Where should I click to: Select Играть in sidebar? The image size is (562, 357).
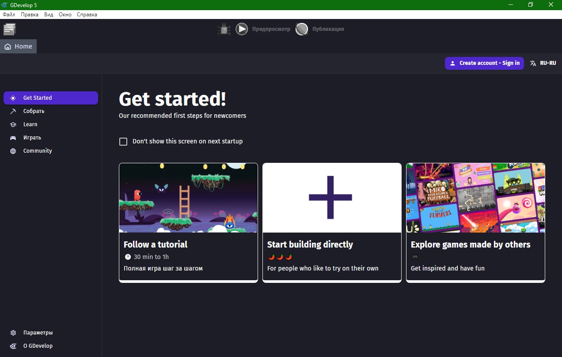51,138
